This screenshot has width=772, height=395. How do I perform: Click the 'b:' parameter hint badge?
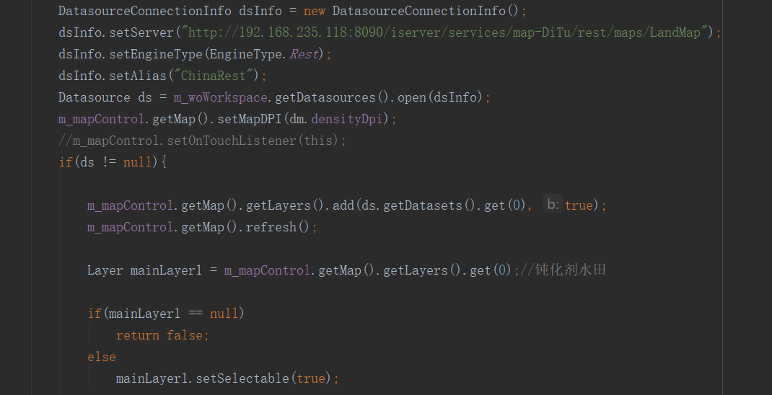pyautogui.click(x=552, y=205)
